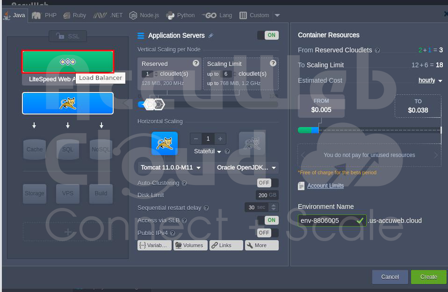The width and height of the screenshot is (448, 292).
Task: Click the edit pencil next to Application Servers
Action: [x=211, y=36]
